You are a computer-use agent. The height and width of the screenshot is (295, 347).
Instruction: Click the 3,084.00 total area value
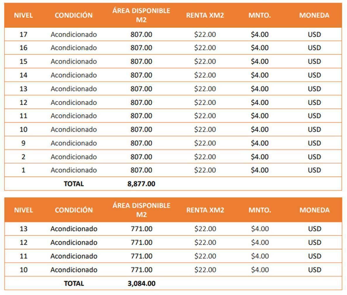click(142, 283)
